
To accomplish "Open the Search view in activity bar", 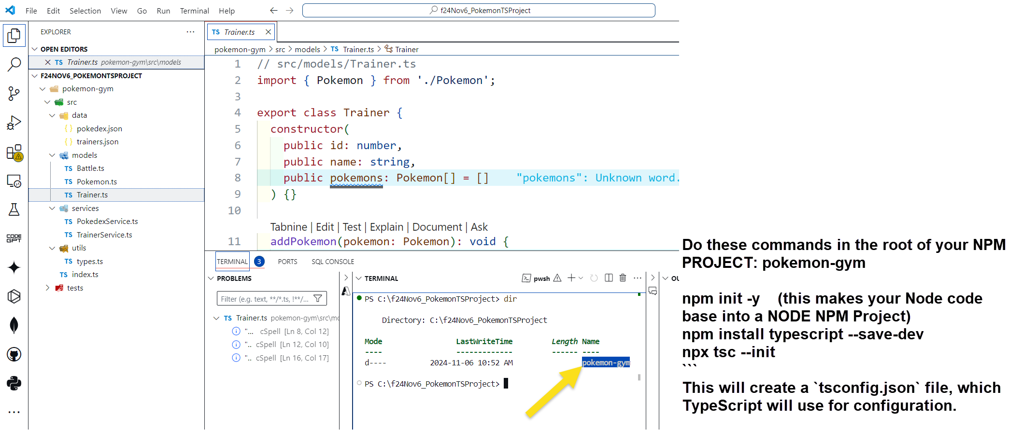I will tap(14, 64).
